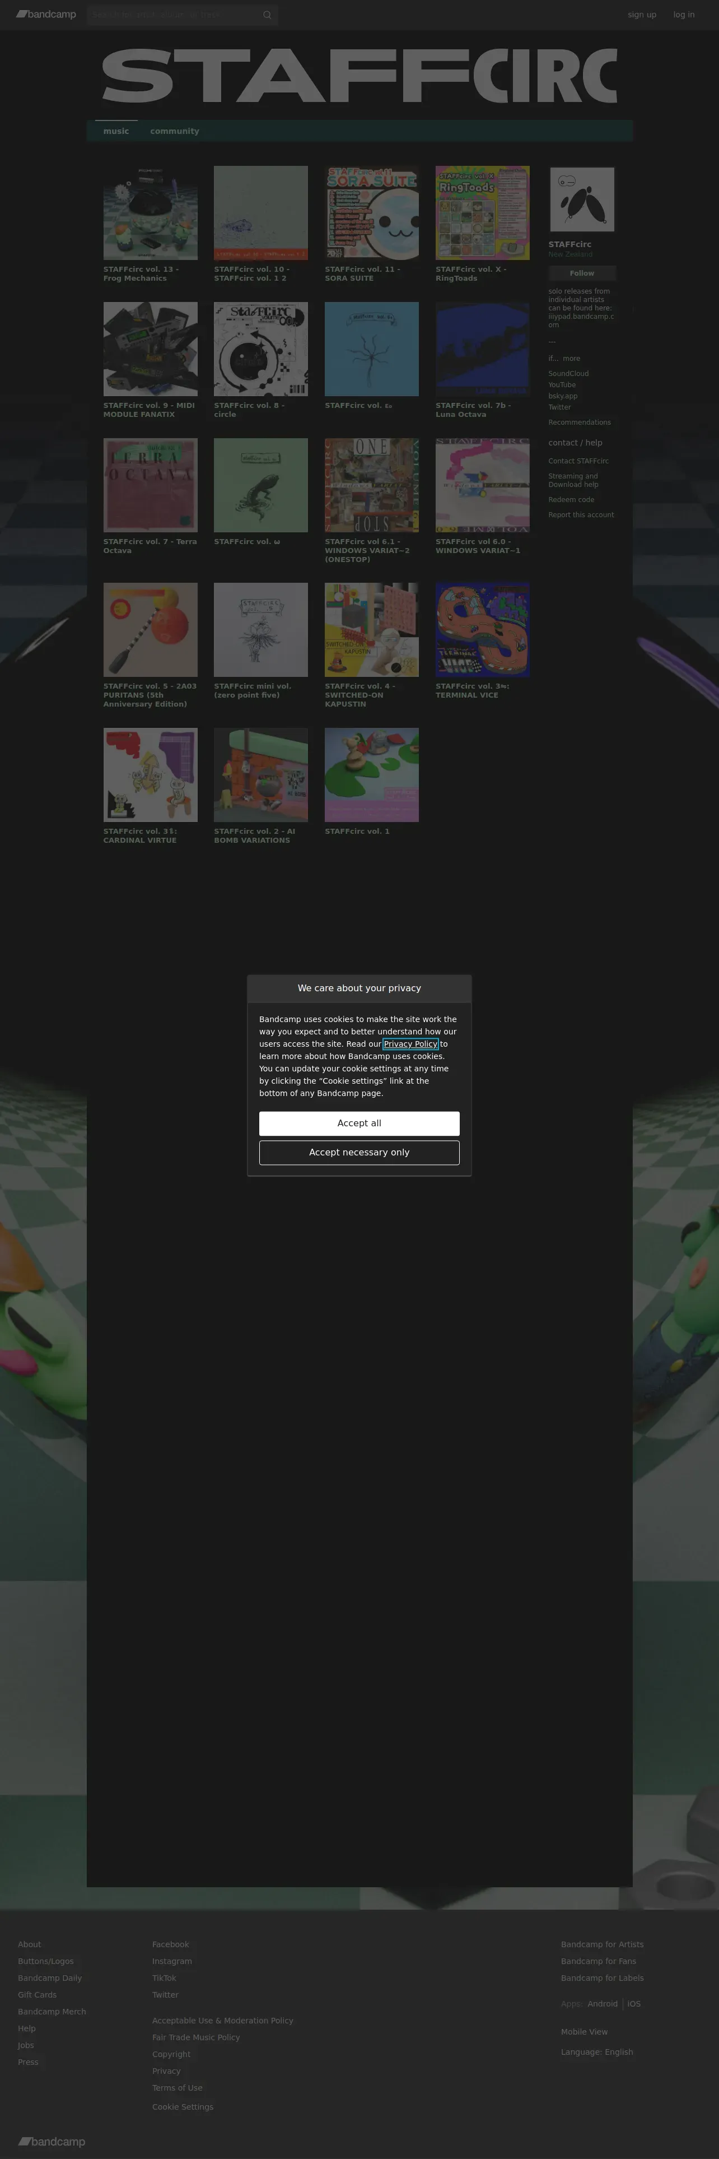Open the Bandcamp for Labels link

point(603,1978)
